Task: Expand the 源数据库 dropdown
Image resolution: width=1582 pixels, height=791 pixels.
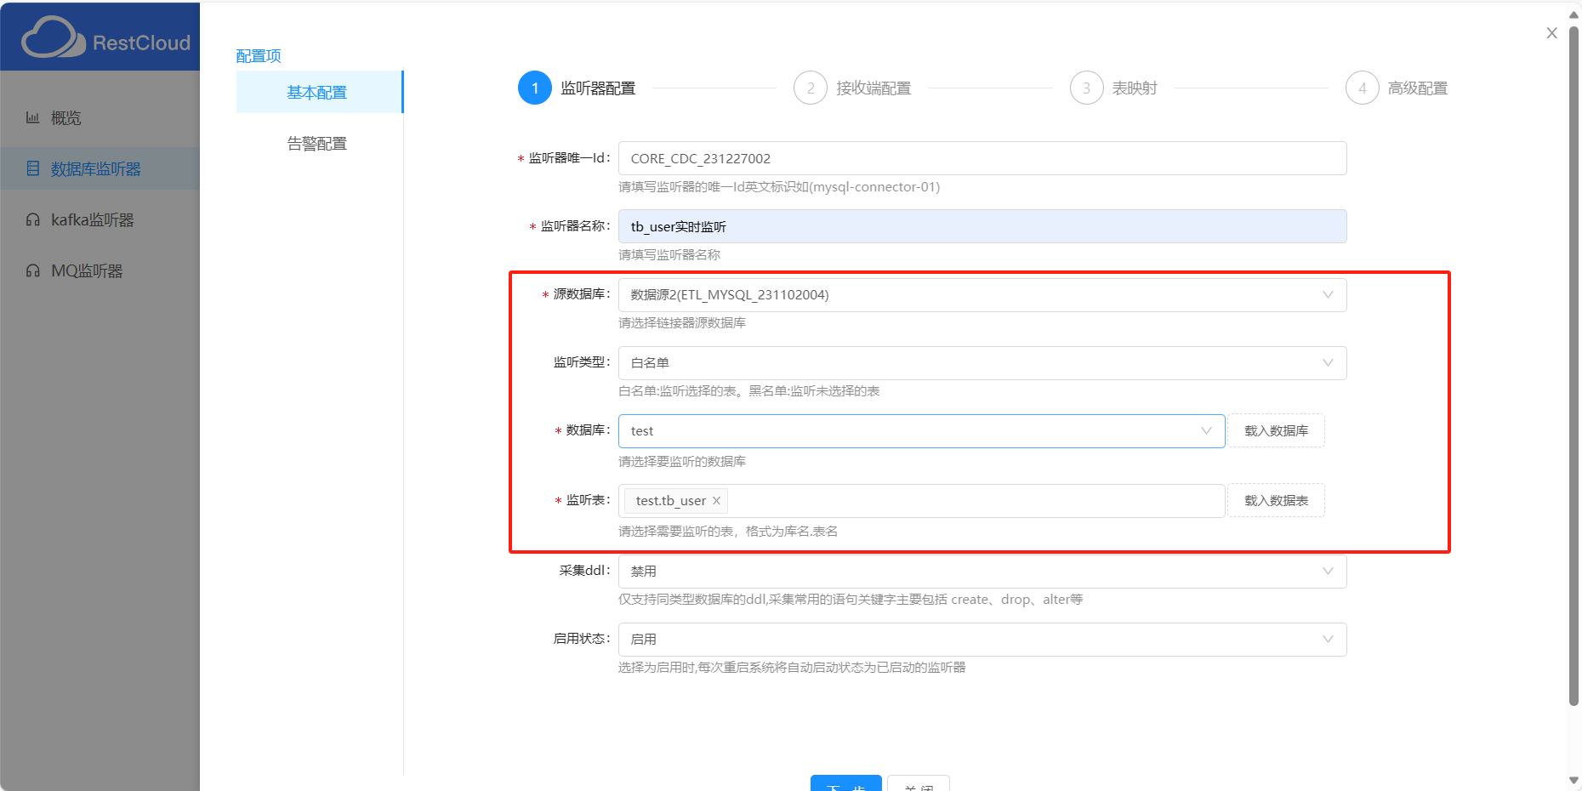Action: coord(982,294)
